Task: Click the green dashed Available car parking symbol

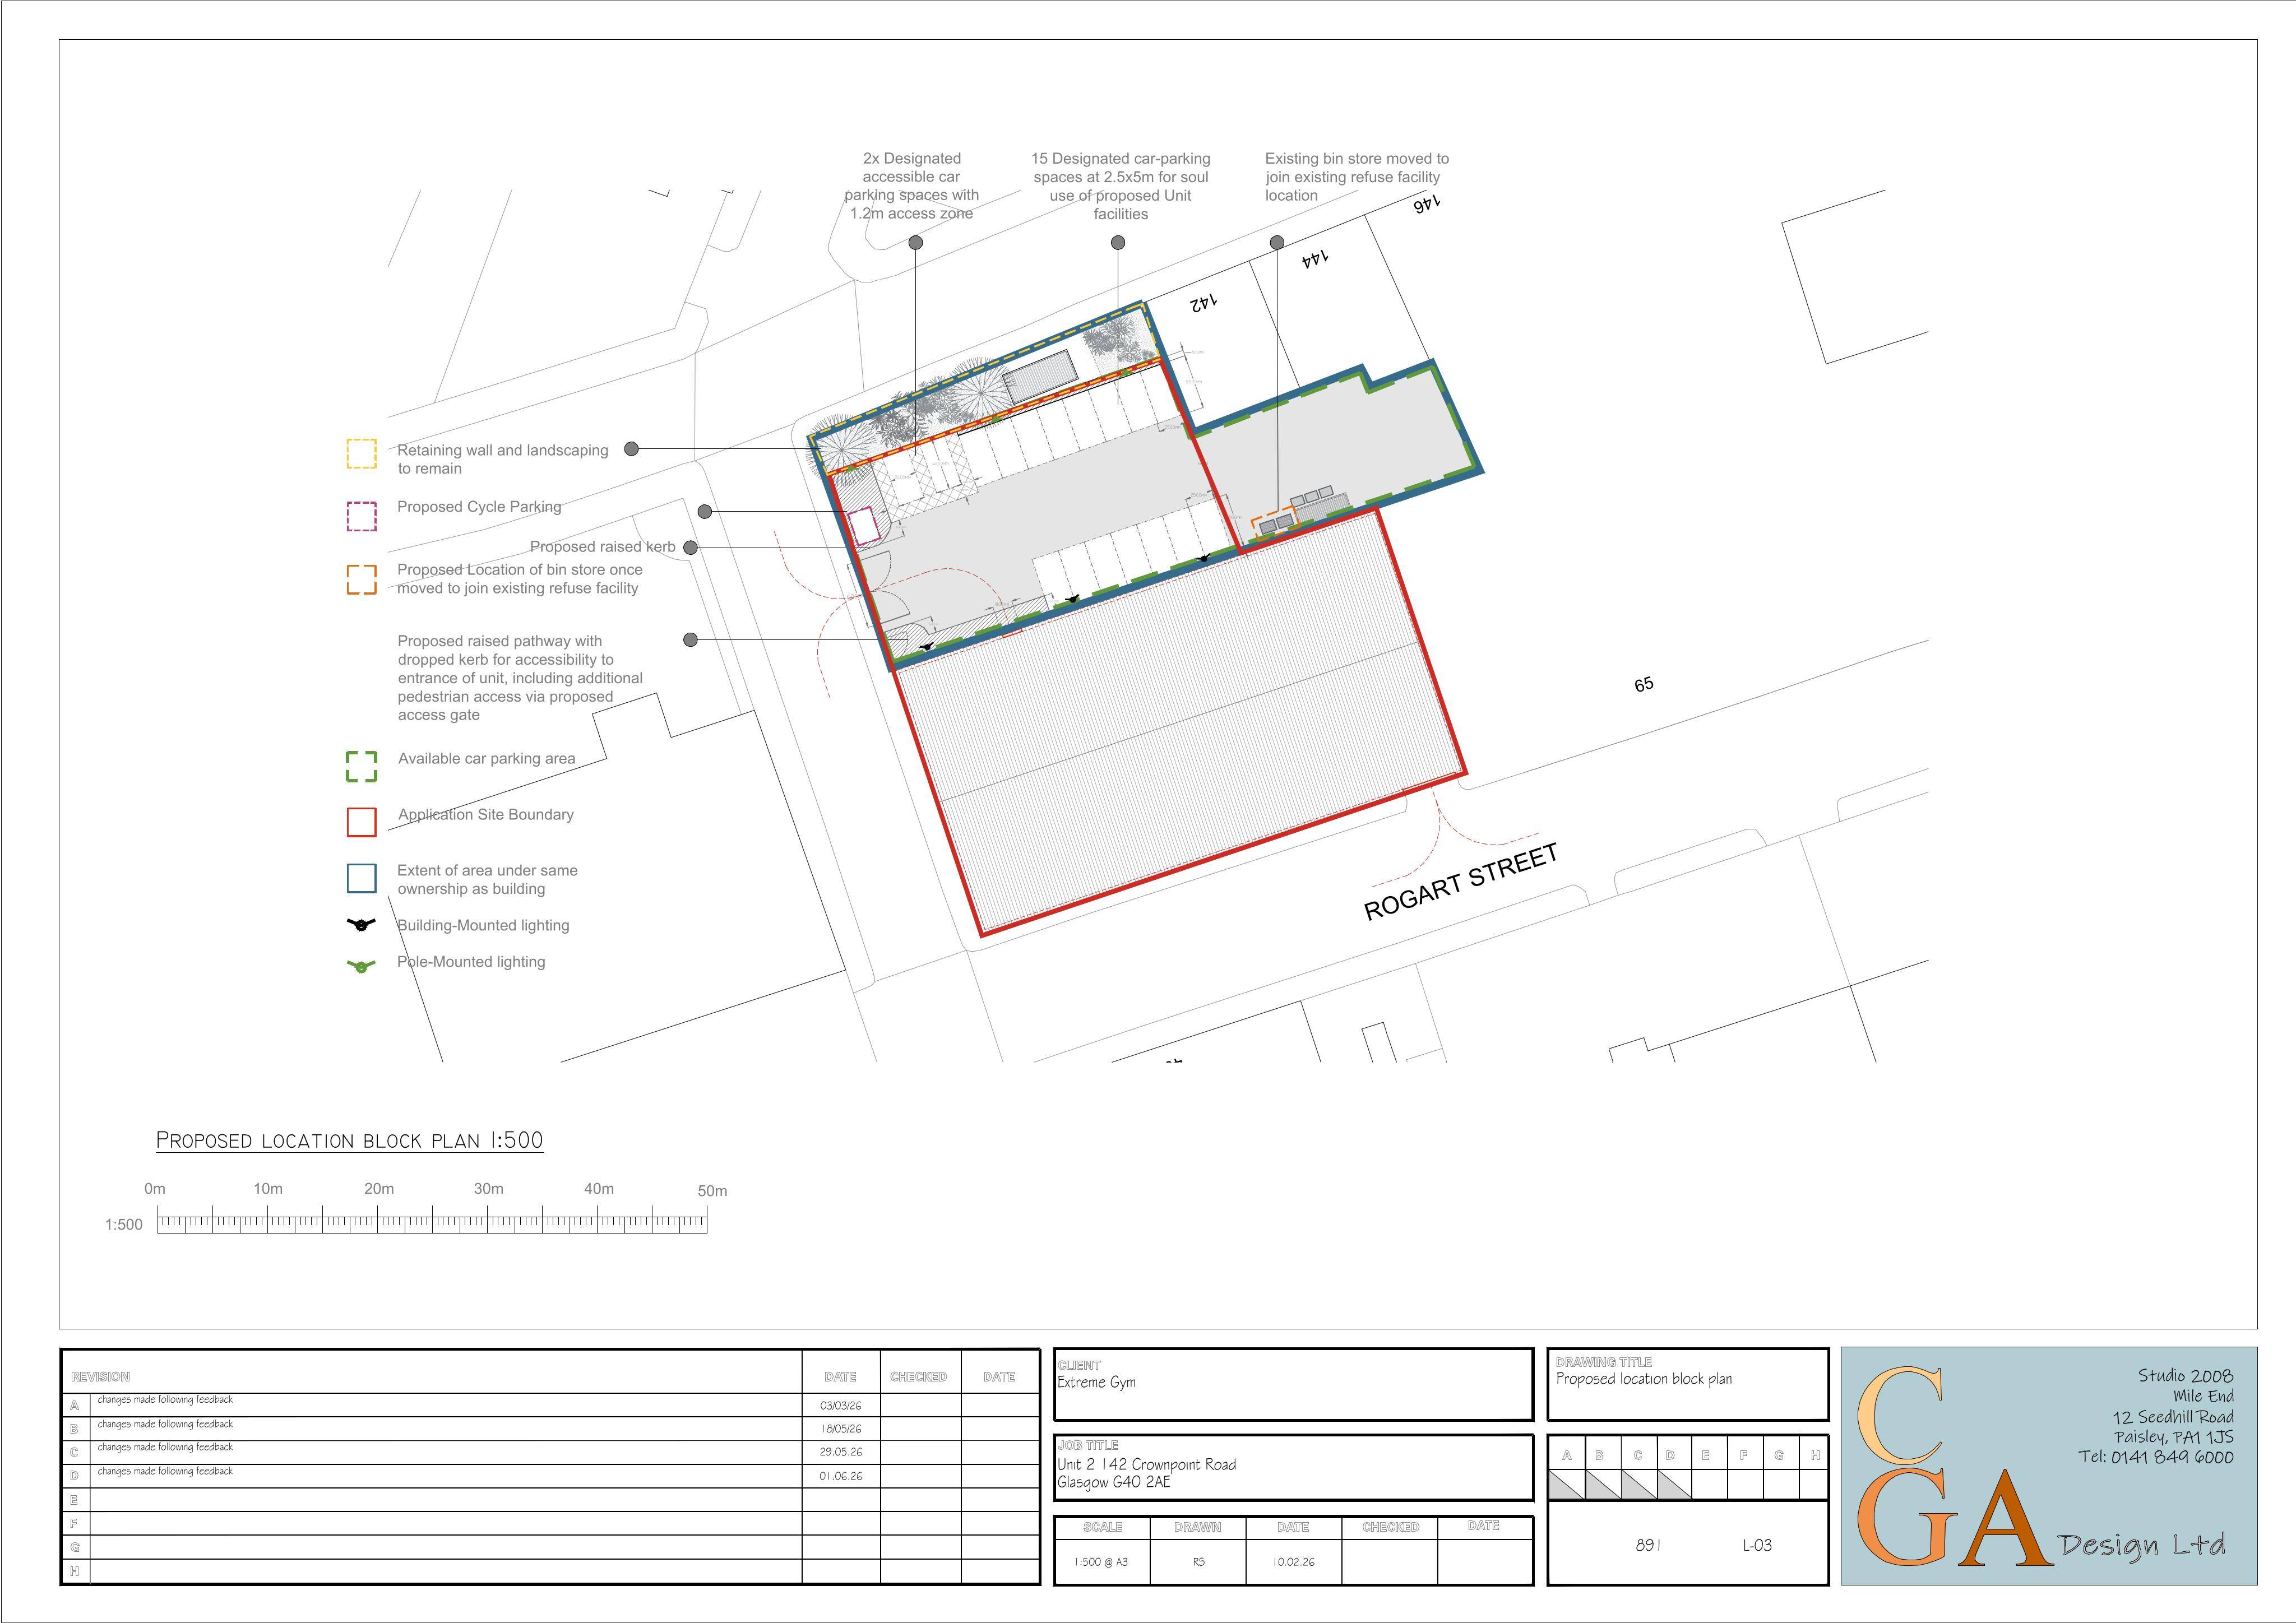Action: [361, 766]
